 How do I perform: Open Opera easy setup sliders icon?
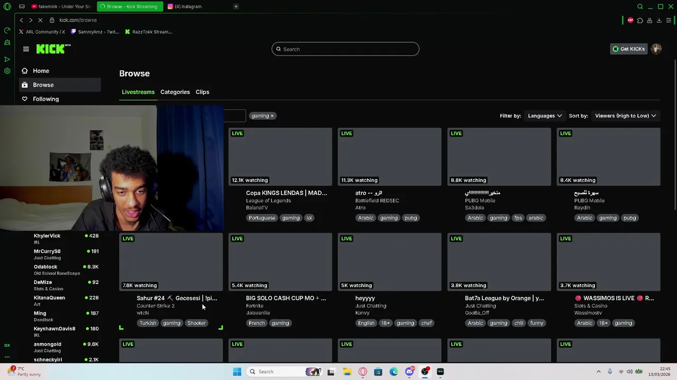[x=669, y=20]
